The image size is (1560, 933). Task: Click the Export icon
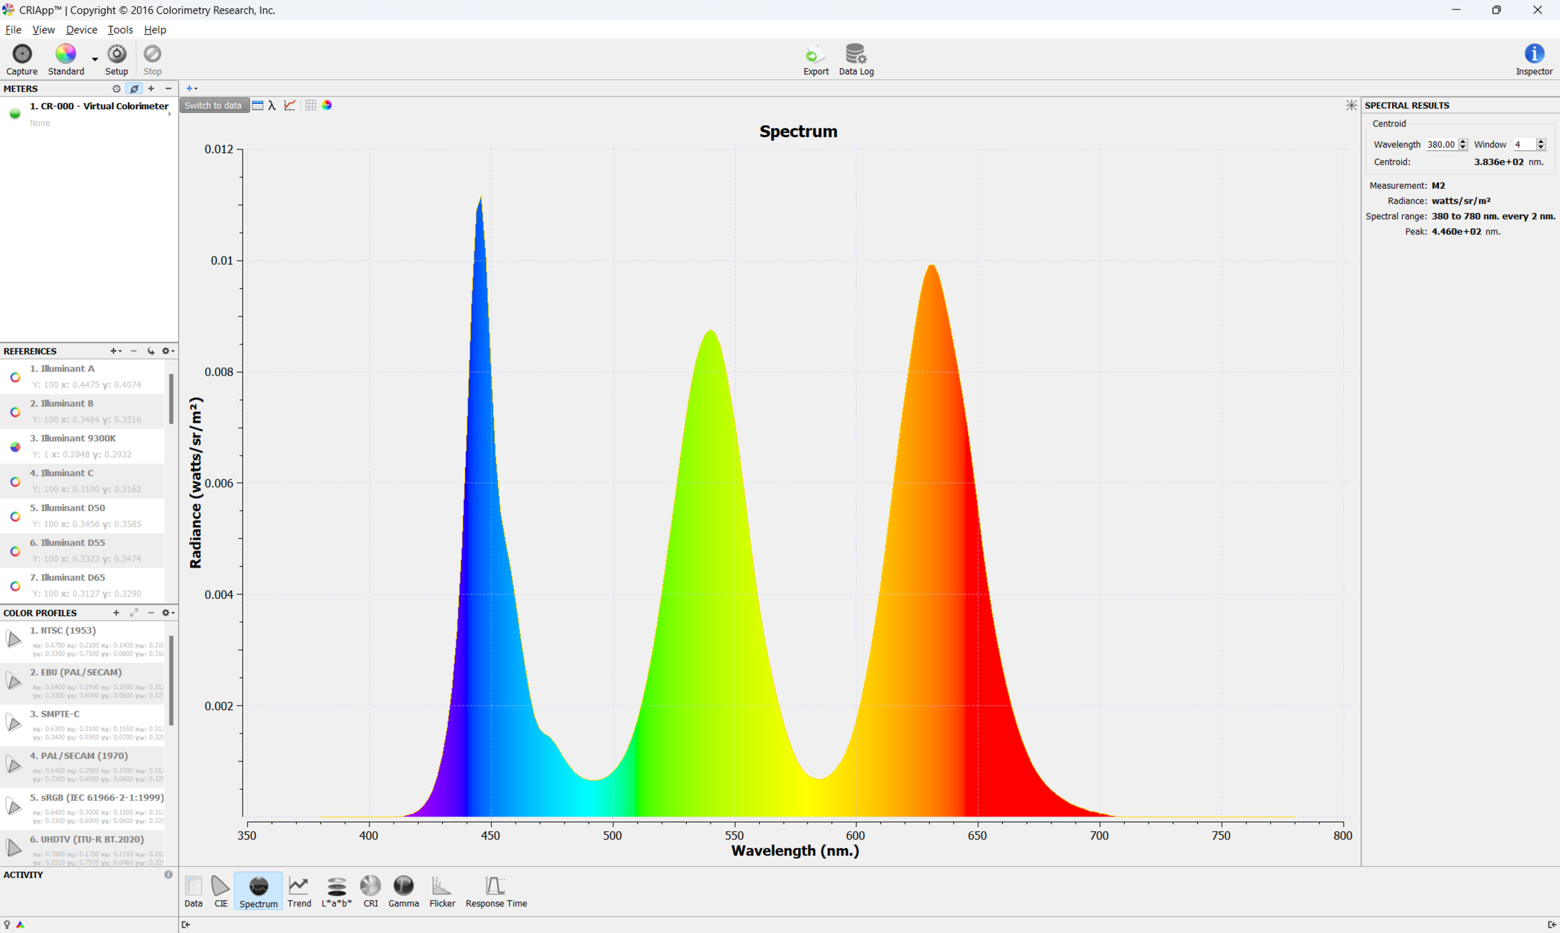815,55
